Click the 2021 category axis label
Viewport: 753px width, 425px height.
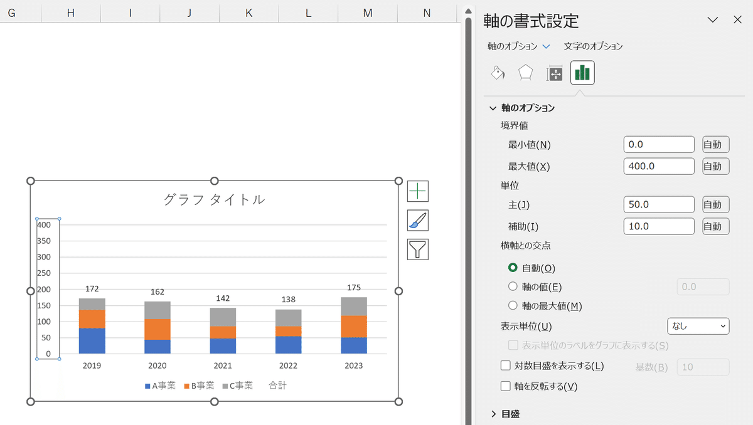point(223,365)
